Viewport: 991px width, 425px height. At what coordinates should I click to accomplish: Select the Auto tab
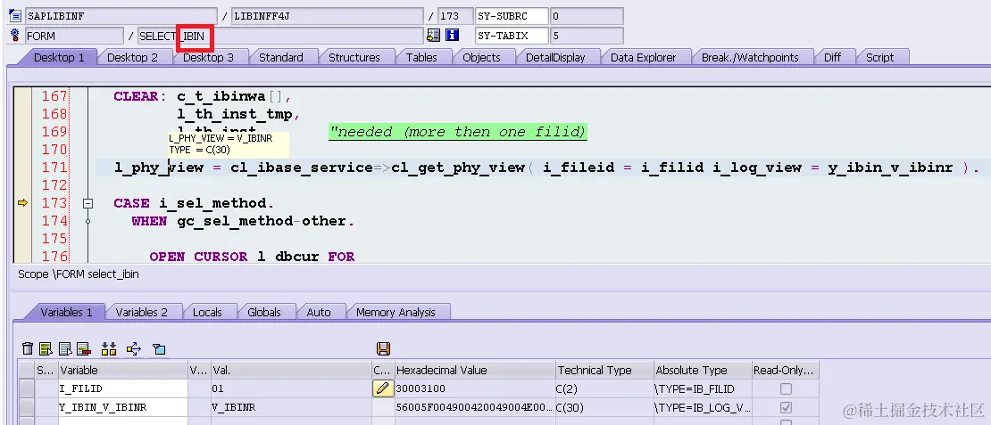(x=319, y=312)
